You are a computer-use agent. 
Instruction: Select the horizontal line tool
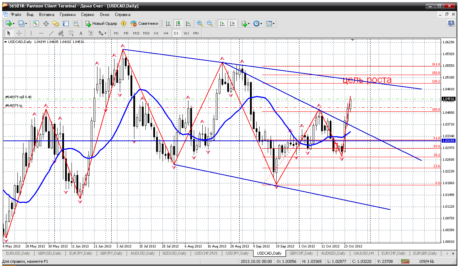[41, 33]
